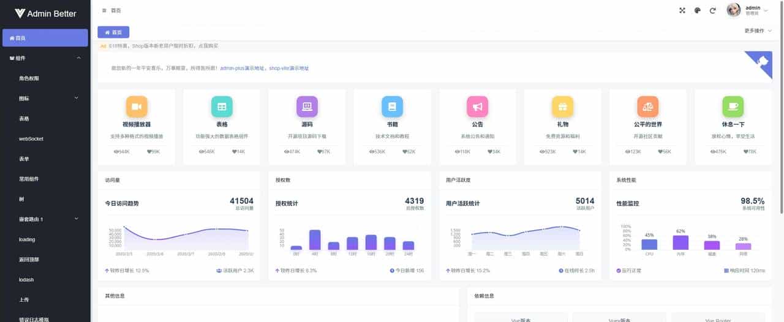Click the 67K likes heart icon
This screenshot has height=322, width=784.
coord(319,151)
